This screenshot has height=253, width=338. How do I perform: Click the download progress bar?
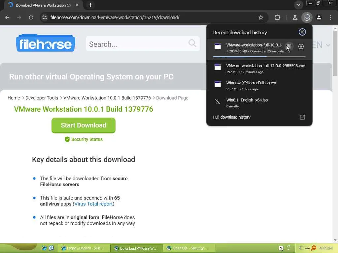259,57
